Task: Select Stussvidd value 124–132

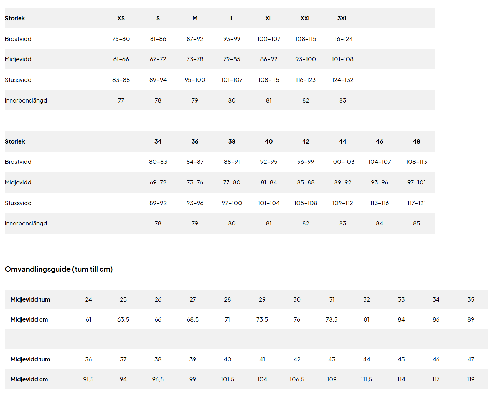Action: click(342, 80)
